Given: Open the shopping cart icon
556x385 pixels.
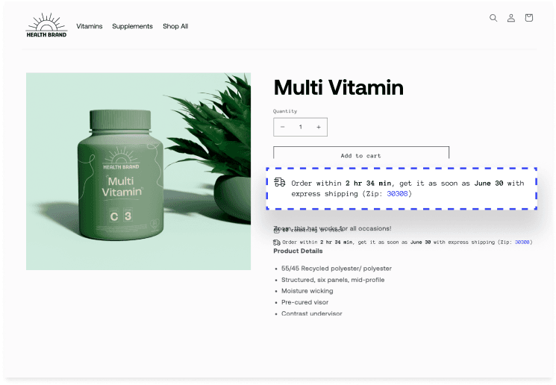Looking at the screenshot, I should (528, 18).
